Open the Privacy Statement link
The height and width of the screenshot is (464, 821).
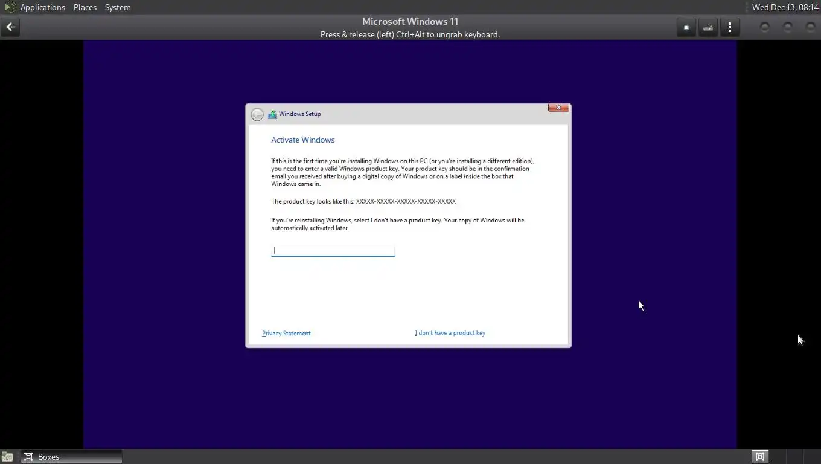pyautogui.click(x=286, y=333)
